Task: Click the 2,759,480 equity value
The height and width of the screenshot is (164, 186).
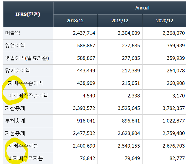Action: click(174, 133)
